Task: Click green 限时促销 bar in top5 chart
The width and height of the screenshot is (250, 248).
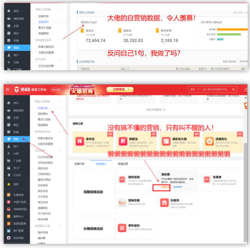Action: 229,34
